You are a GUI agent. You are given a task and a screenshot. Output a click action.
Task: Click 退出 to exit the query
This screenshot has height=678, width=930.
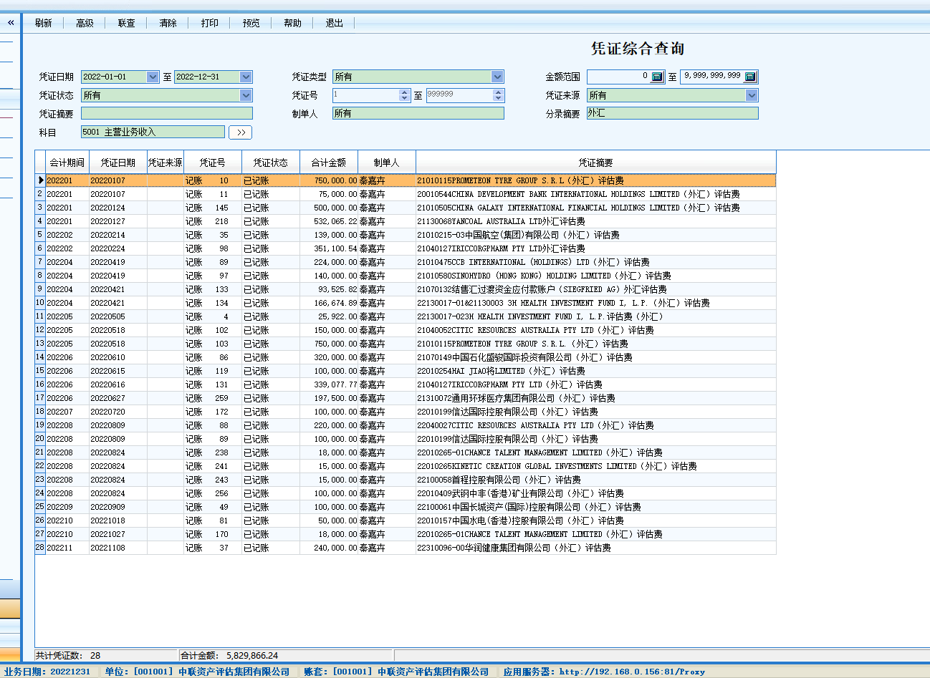tap(335, 23)
